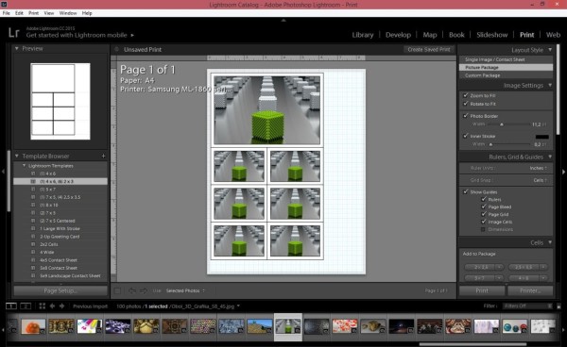Collapse the Lightroom Templates folder
This screenshot has width=567, height=347.
(25, 166)
